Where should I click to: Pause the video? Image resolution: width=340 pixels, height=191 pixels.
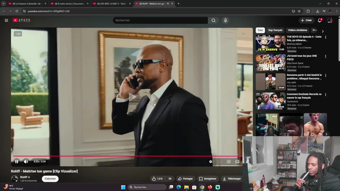16,162
